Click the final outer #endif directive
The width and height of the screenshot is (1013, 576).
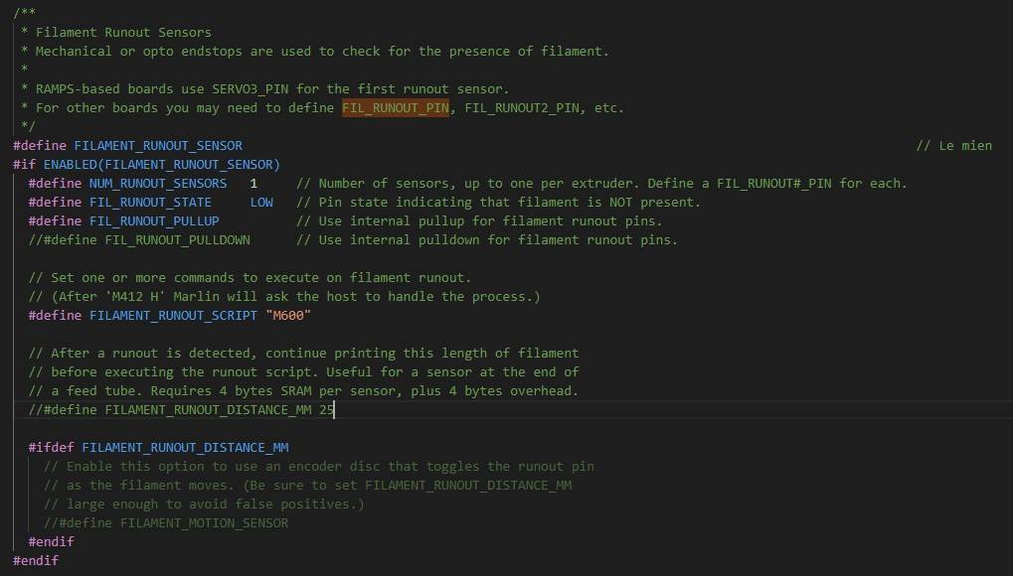tap(36, 560)
